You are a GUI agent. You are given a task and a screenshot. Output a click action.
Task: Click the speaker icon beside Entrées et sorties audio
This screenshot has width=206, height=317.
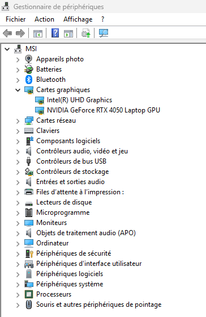click(29, 182)
